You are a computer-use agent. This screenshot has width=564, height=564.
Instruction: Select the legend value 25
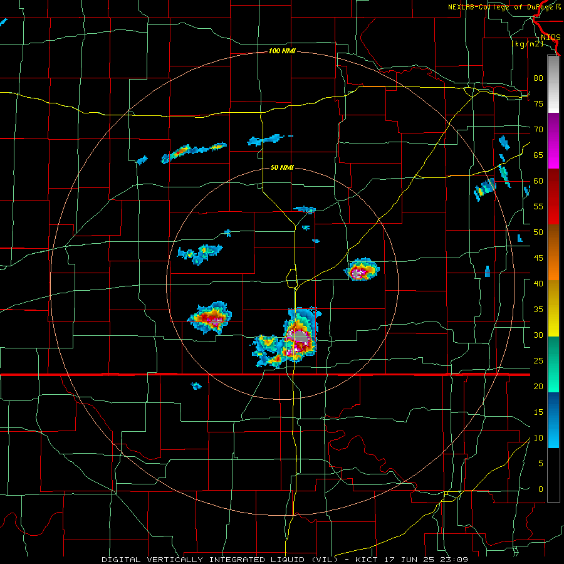point(538,360)
